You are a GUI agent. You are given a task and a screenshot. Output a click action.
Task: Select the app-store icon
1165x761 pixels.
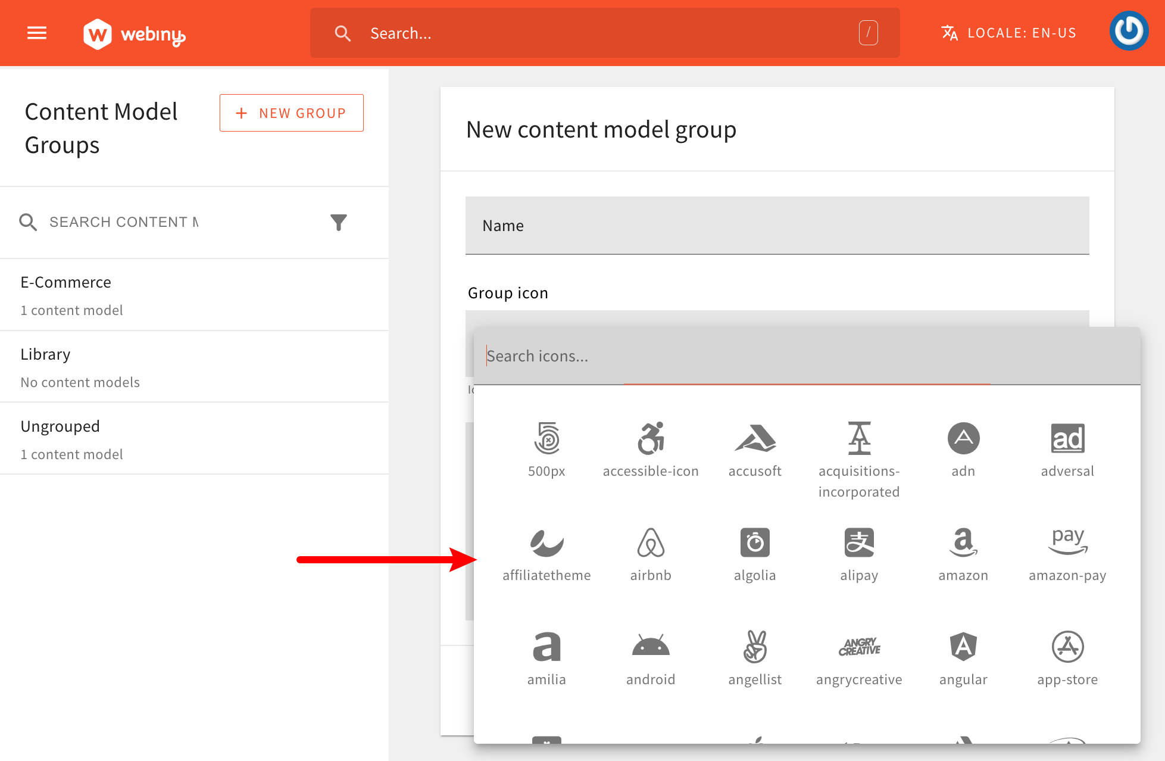coord(1067,647)
